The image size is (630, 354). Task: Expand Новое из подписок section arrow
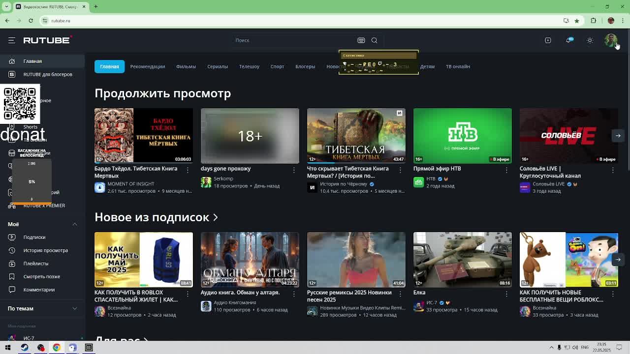(215, 217)
